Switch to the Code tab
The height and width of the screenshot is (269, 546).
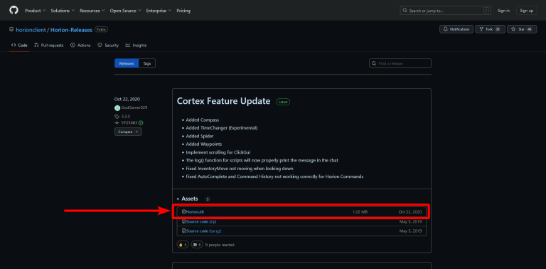click(19, 46)
